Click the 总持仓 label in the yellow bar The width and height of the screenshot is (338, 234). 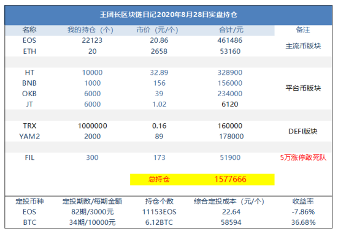[x=159, y=179]
